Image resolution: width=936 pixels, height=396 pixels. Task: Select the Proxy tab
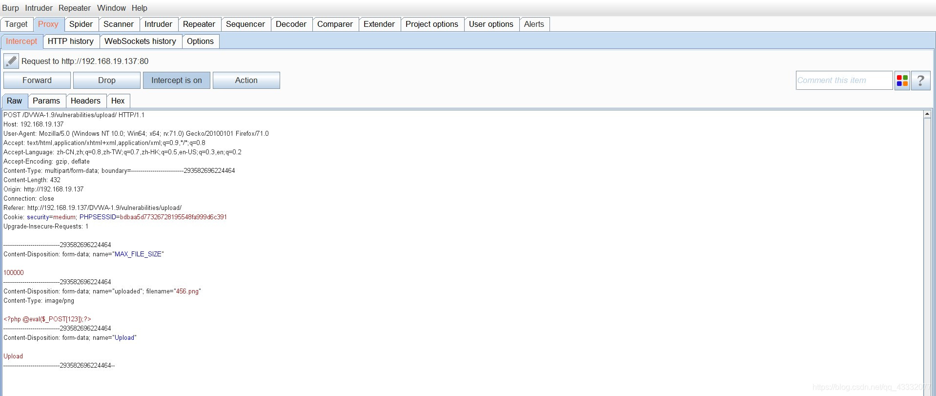48,24
